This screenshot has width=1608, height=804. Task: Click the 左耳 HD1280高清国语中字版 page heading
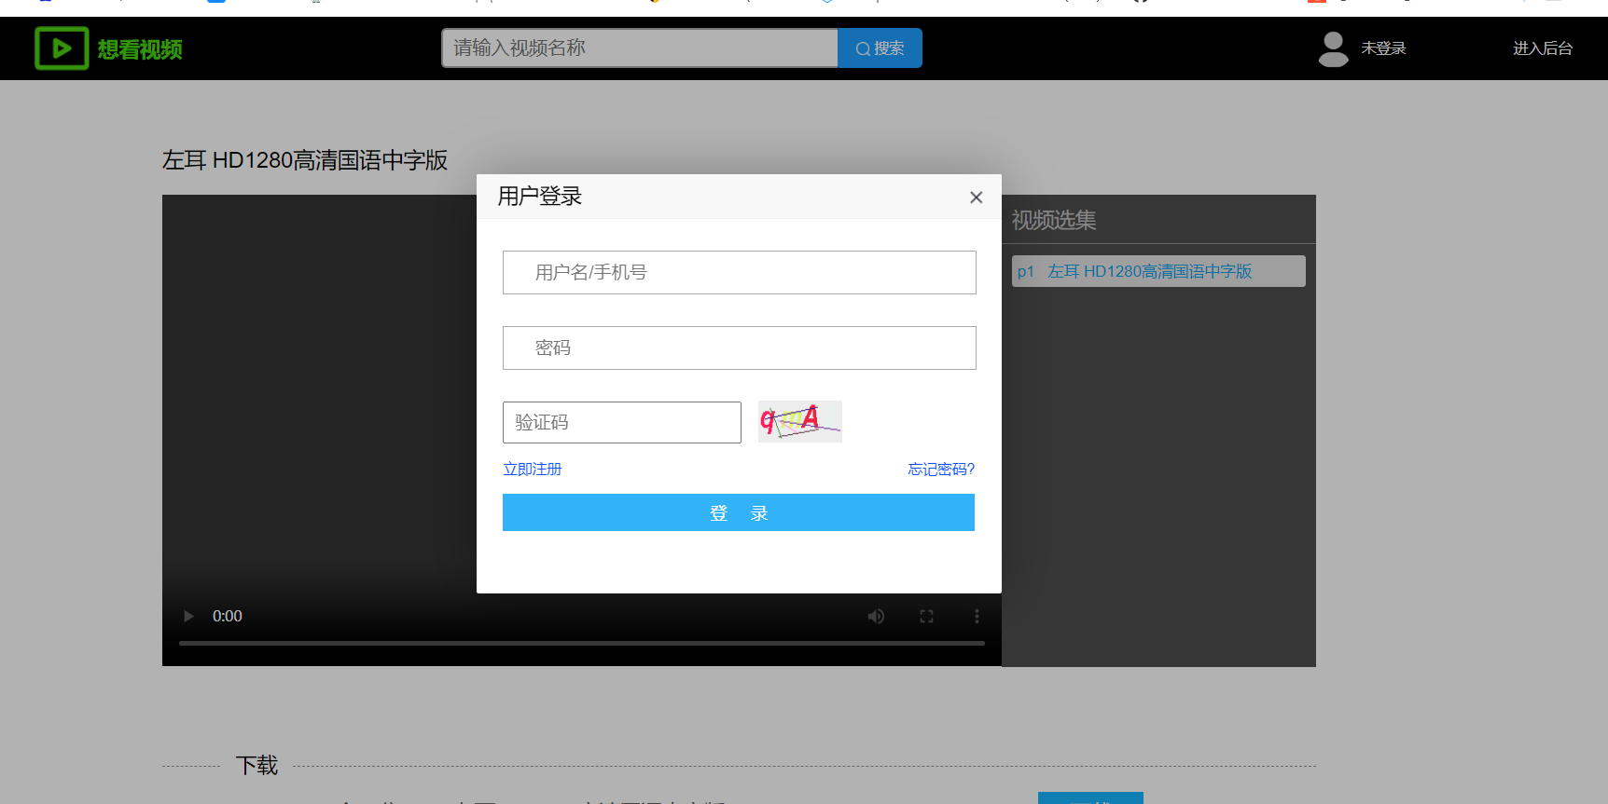pyautogui.click(x=305, y=160)
